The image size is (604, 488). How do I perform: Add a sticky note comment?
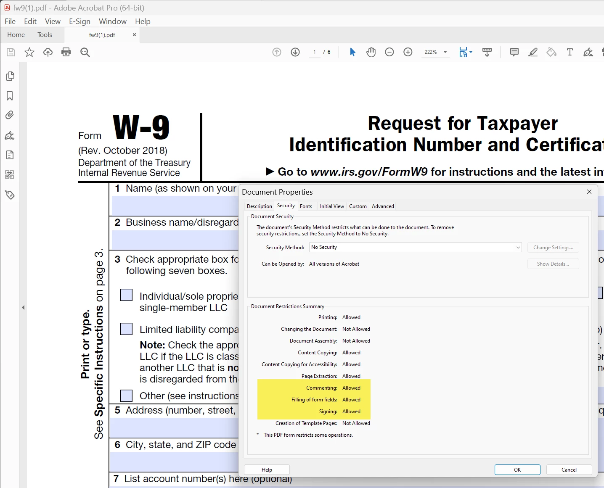[514, 52]
